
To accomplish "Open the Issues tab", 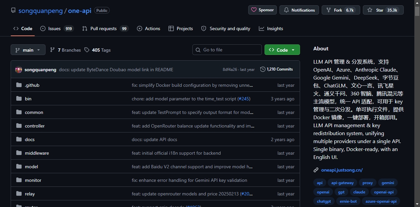I will (56, 28).
